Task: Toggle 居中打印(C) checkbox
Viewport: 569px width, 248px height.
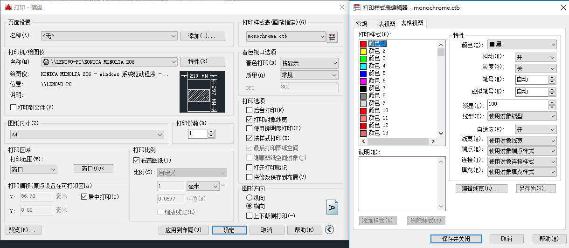Action: [x=84, y=197]
